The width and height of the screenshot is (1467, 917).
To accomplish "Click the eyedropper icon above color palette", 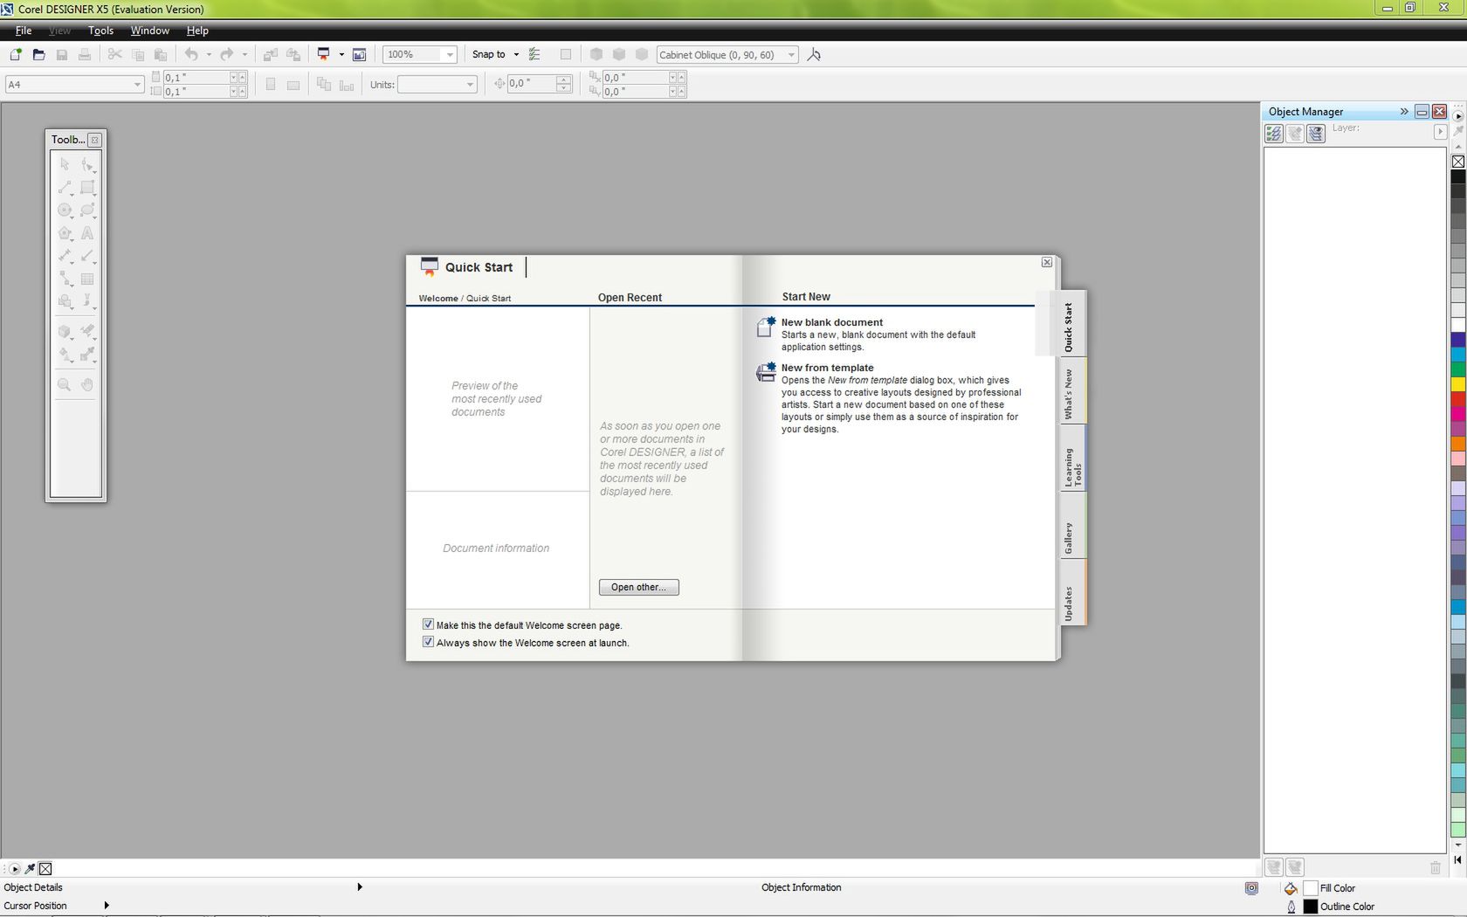I will pos(1458,130).
